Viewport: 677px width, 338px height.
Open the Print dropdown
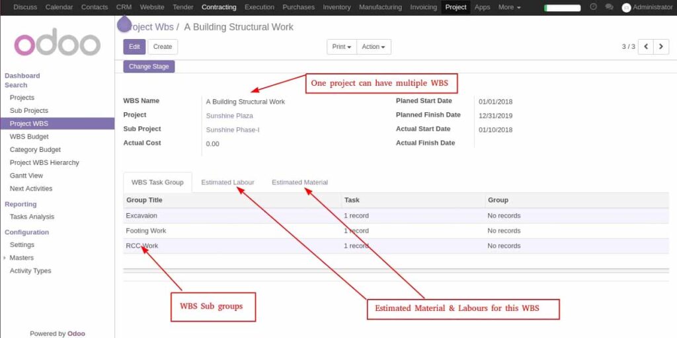341,47
